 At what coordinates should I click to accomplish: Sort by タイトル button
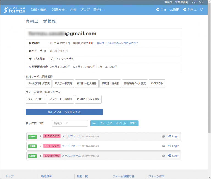121,123
